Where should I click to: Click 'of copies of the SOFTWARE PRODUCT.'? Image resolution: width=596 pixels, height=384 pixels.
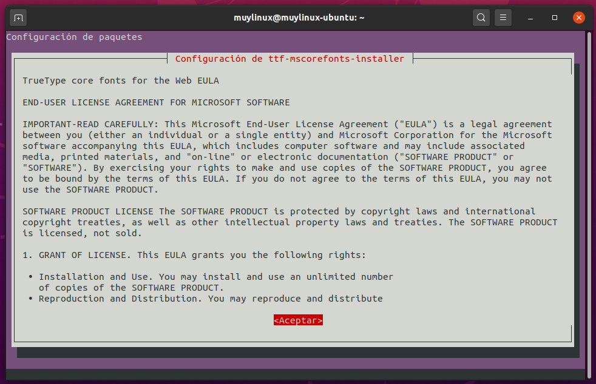pyautogui.click(x=131, y=288)
